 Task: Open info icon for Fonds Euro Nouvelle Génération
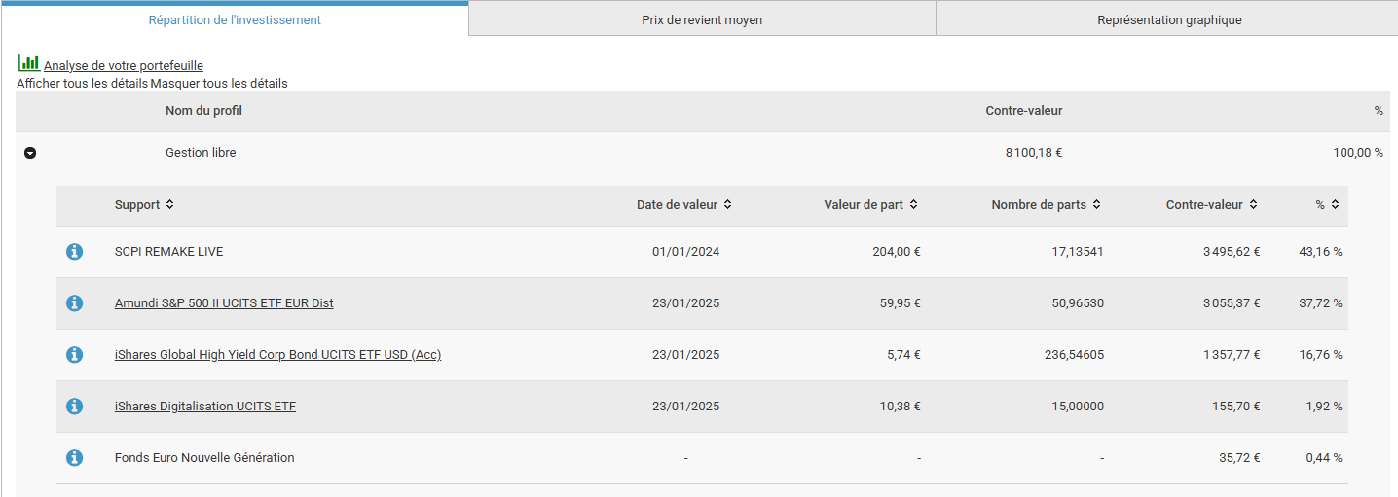[x=74, y=458]
